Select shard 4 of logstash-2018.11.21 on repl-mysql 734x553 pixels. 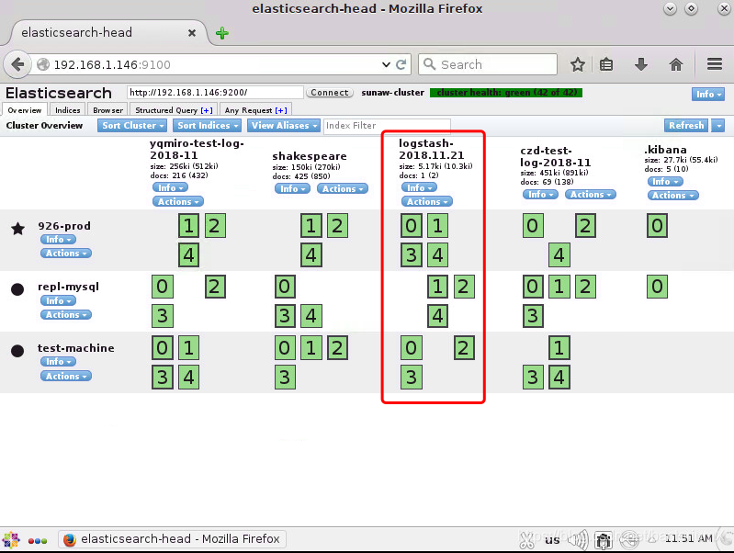tap(437, 316)
